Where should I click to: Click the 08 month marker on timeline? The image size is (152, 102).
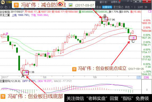click(45, 77)
